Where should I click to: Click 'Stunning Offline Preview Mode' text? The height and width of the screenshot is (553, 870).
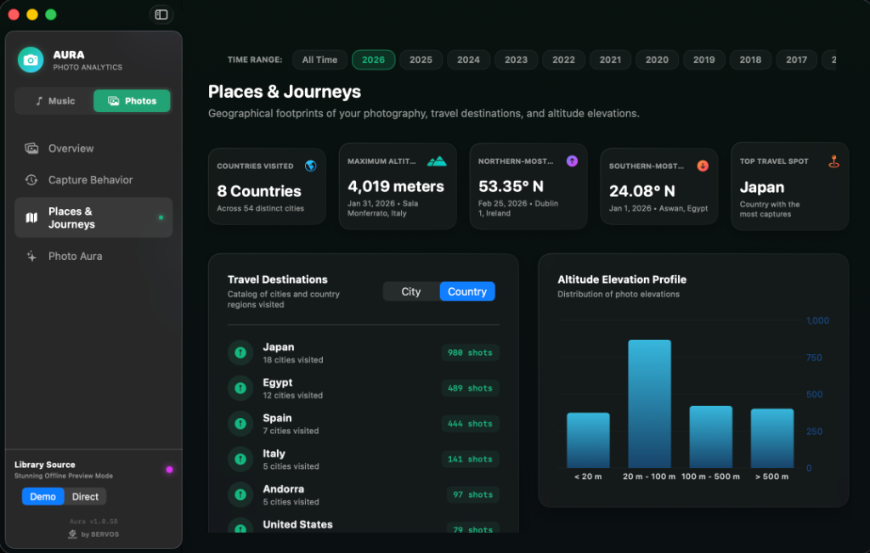(x=64, y=476)
